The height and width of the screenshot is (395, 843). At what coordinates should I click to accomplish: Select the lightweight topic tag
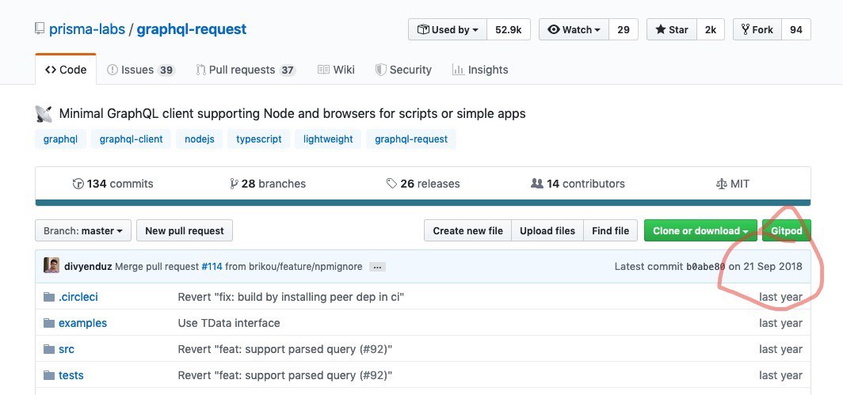pos(328,139)
